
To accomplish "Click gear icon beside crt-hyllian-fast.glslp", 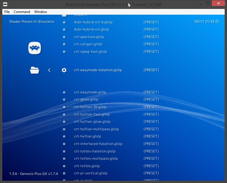I will (64, 115).
